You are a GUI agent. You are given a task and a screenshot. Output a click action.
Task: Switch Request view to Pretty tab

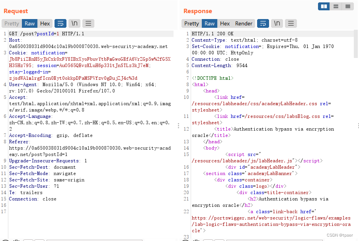click(12, 23)
